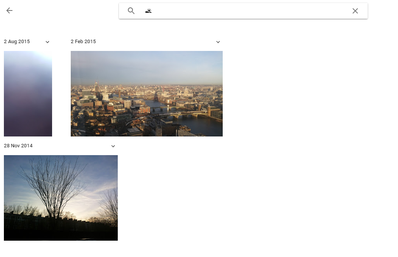Screen dimensions: 398x257
Task: Clear the search with the X icon
Action: pos(355,11)
